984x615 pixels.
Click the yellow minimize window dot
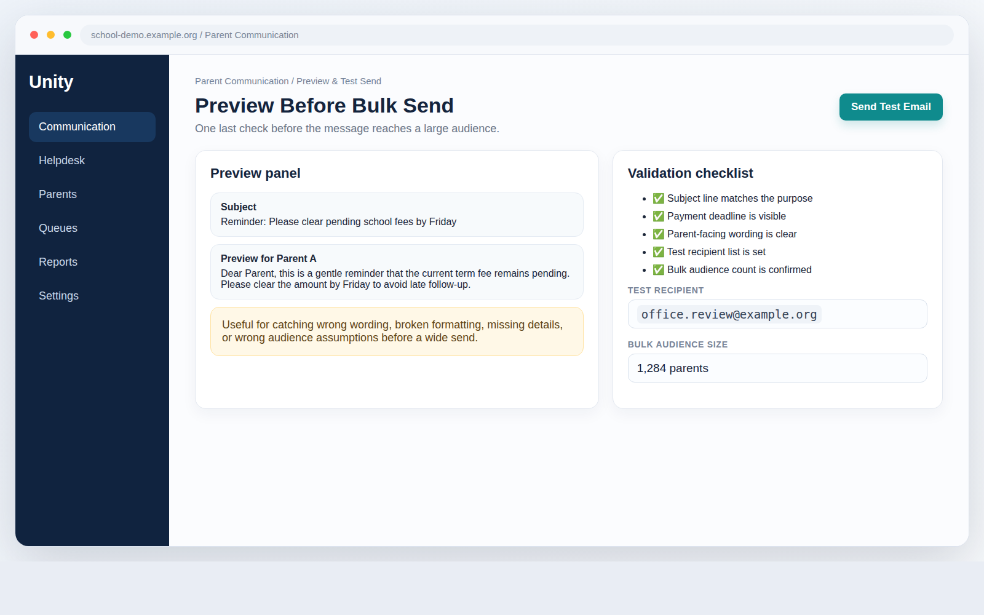51,35
